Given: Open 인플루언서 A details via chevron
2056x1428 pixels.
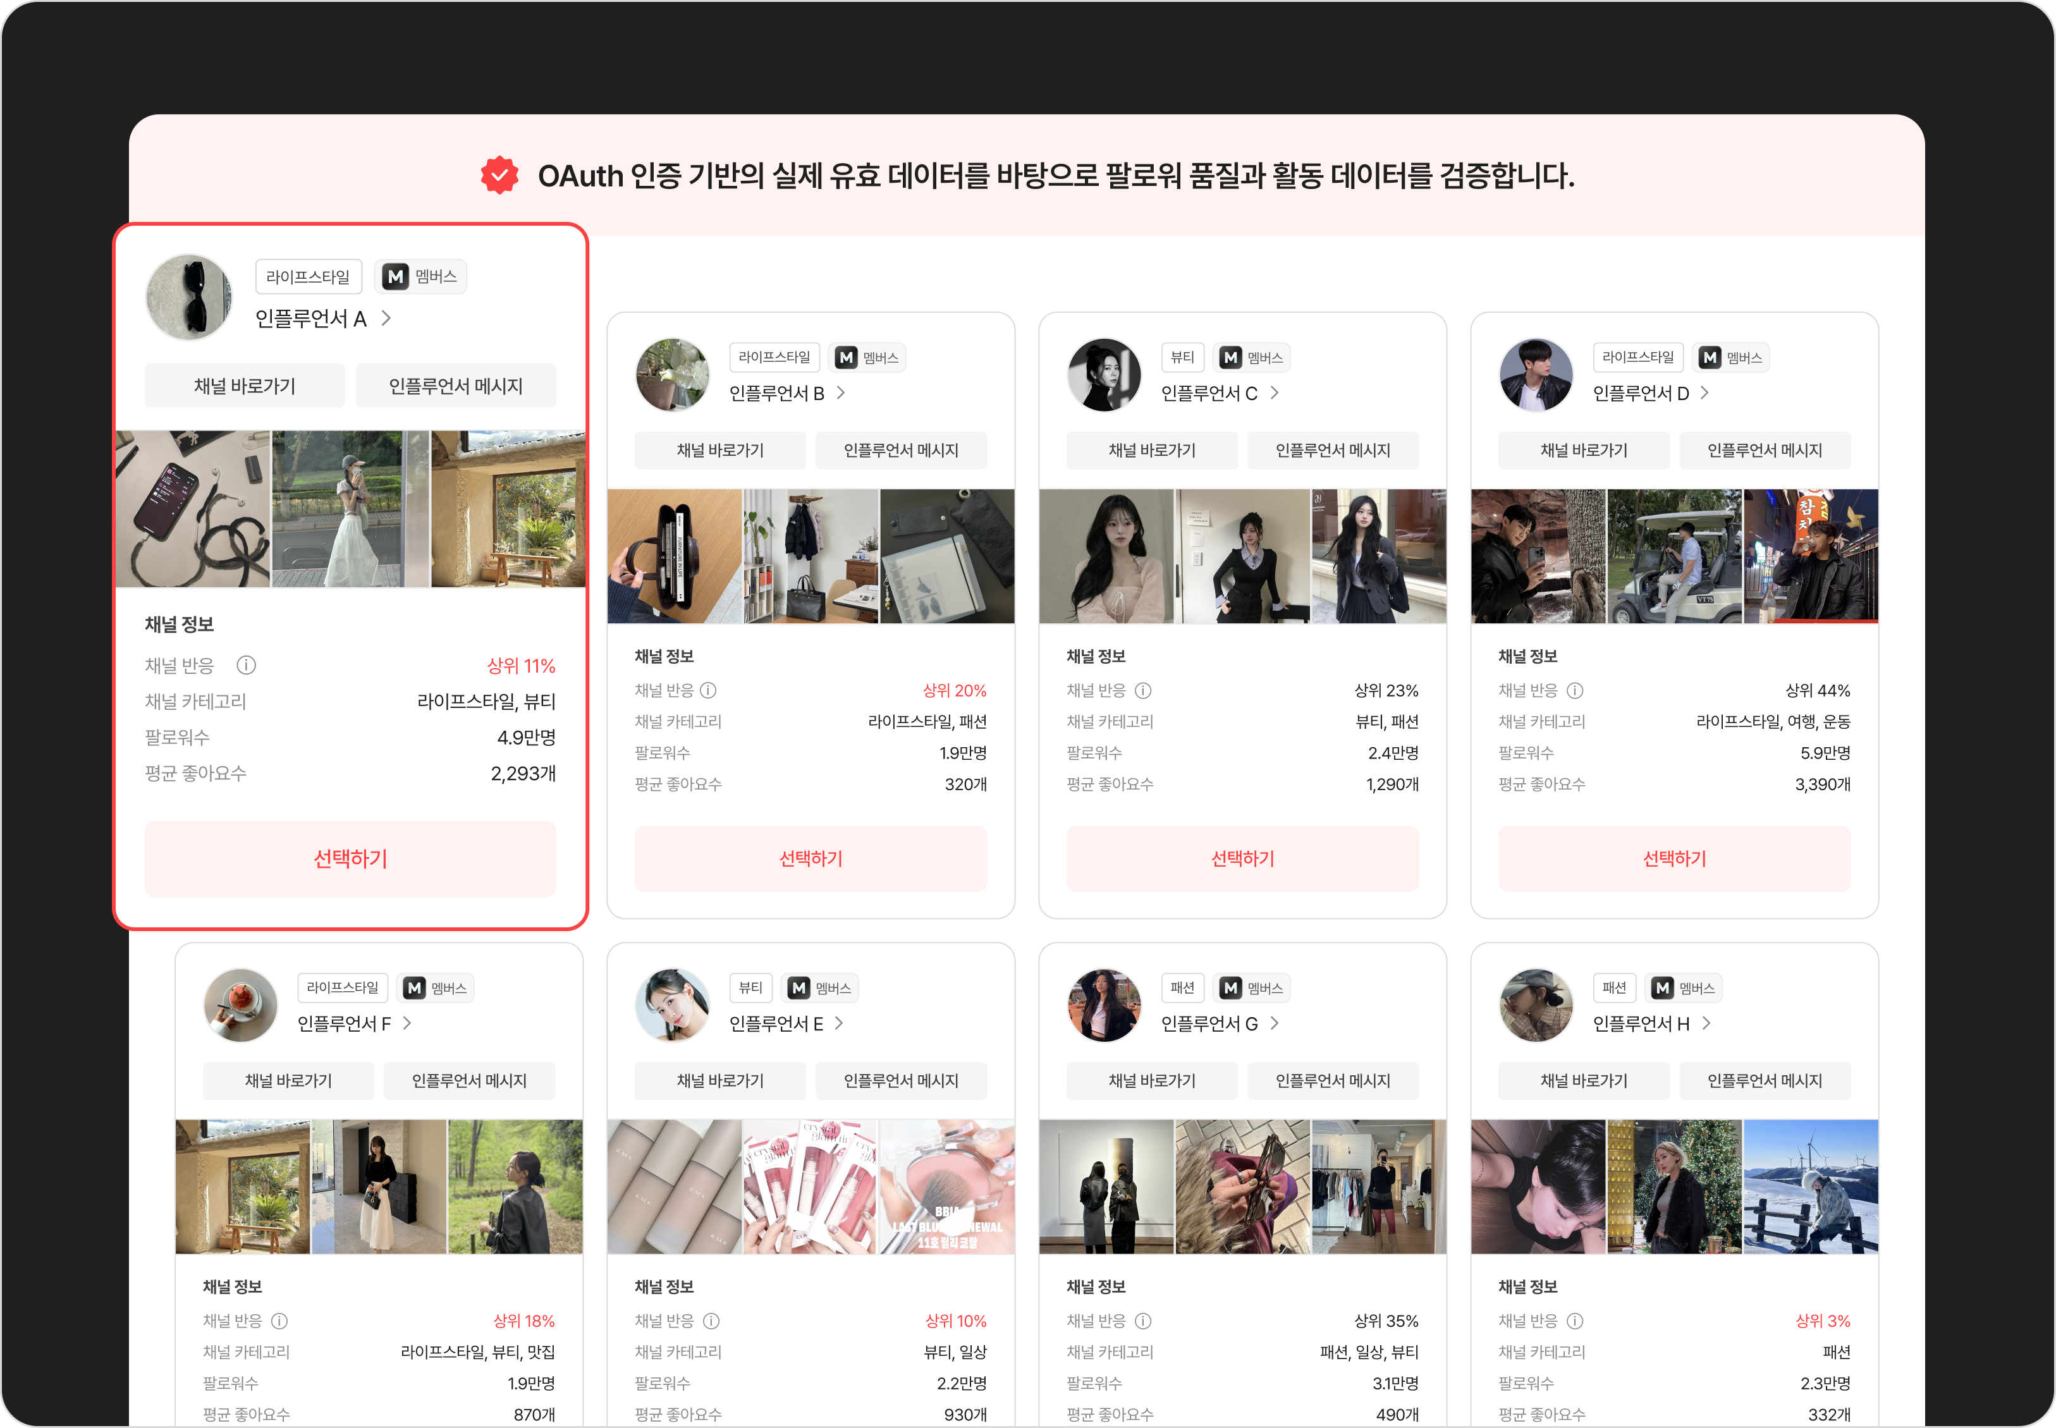Looking at the screenshot, I should click(386, 319).
